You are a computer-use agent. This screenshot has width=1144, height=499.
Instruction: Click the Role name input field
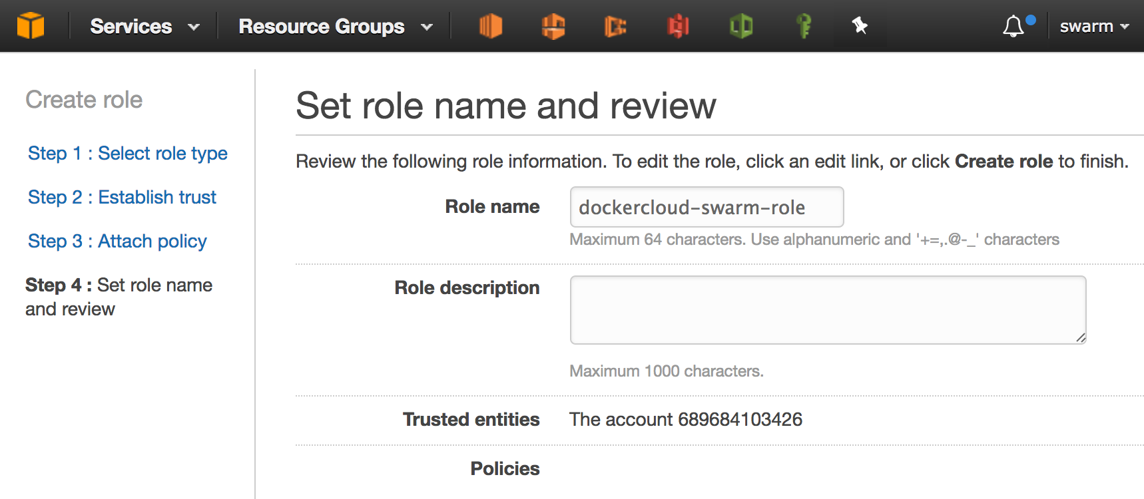point(707,207)
